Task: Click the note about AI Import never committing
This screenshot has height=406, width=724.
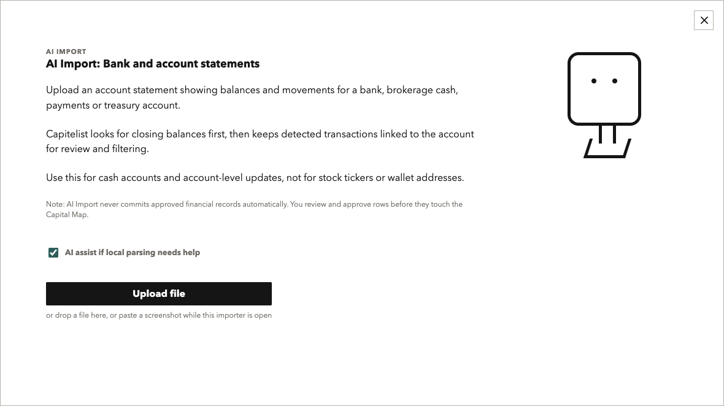Action: point(254,209)
